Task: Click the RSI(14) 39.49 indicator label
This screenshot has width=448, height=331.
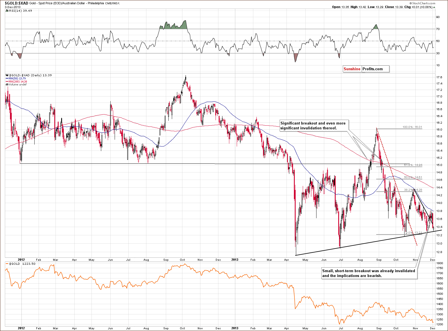Action: [19, 11]
